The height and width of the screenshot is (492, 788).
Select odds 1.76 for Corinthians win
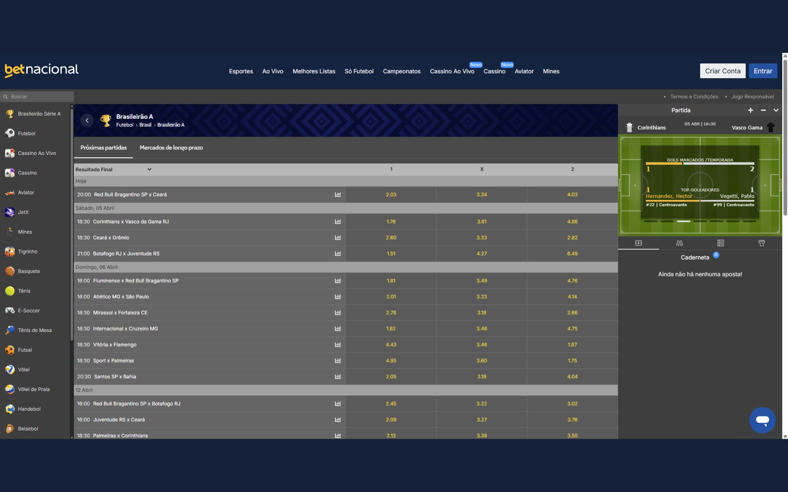[391, 222]
